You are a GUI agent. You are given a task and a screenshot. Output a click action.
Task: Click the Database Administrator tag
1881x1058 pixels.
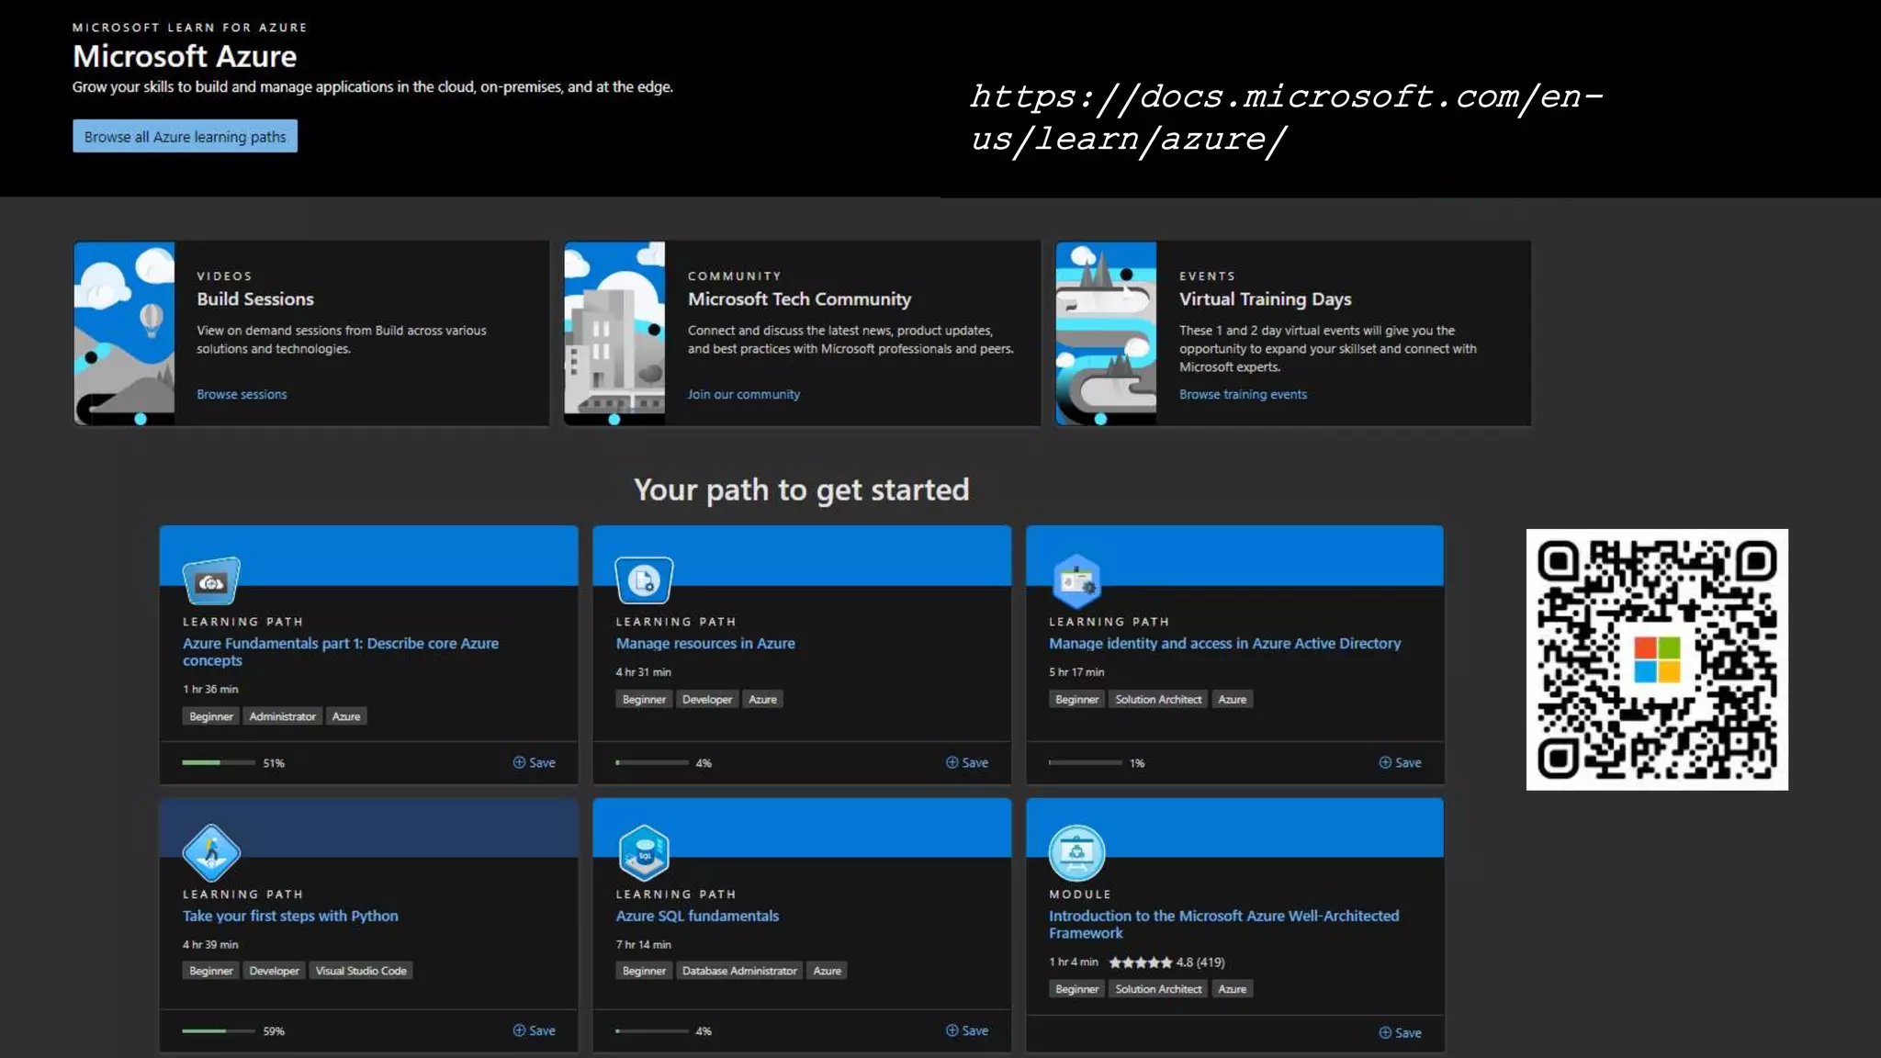point(739,971)
